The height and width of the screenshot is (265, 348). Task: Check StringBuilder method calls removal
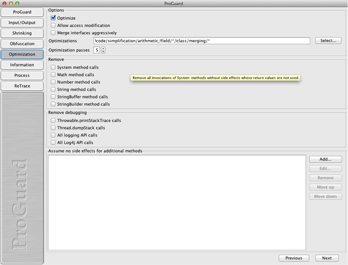coord(53,104)
